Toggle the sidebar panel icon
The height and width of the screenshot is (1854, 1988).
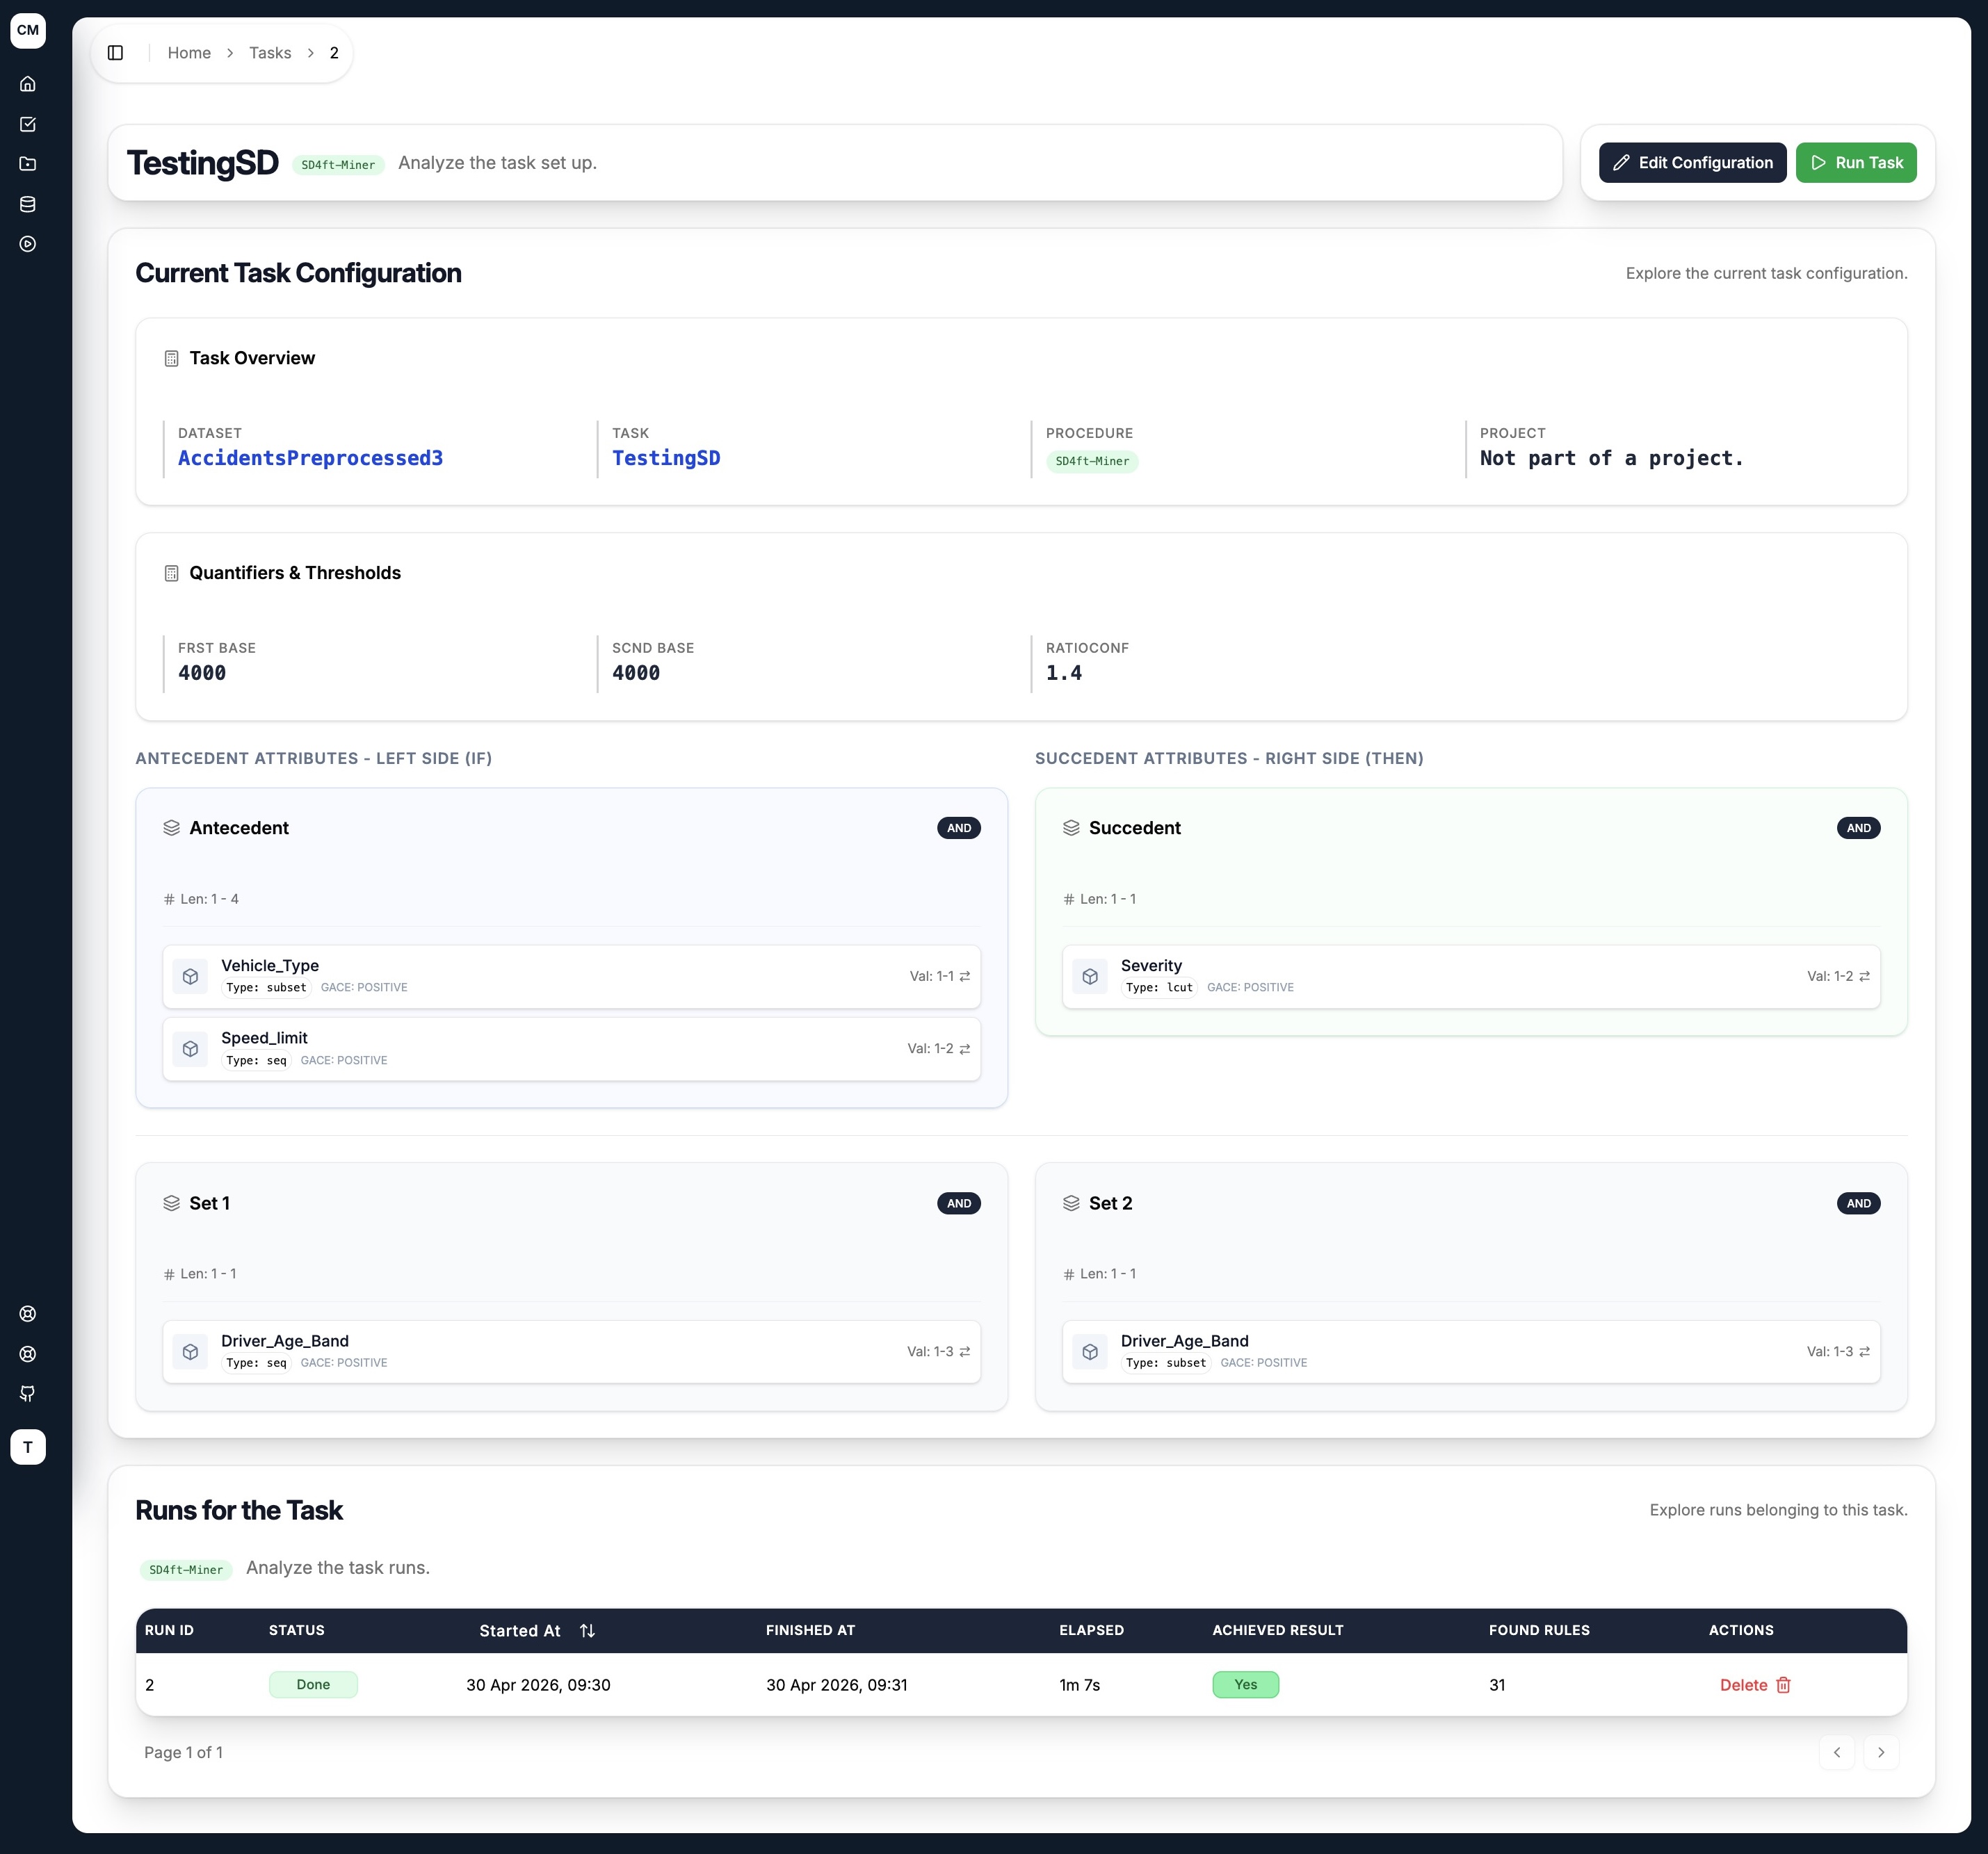(115, 53)
